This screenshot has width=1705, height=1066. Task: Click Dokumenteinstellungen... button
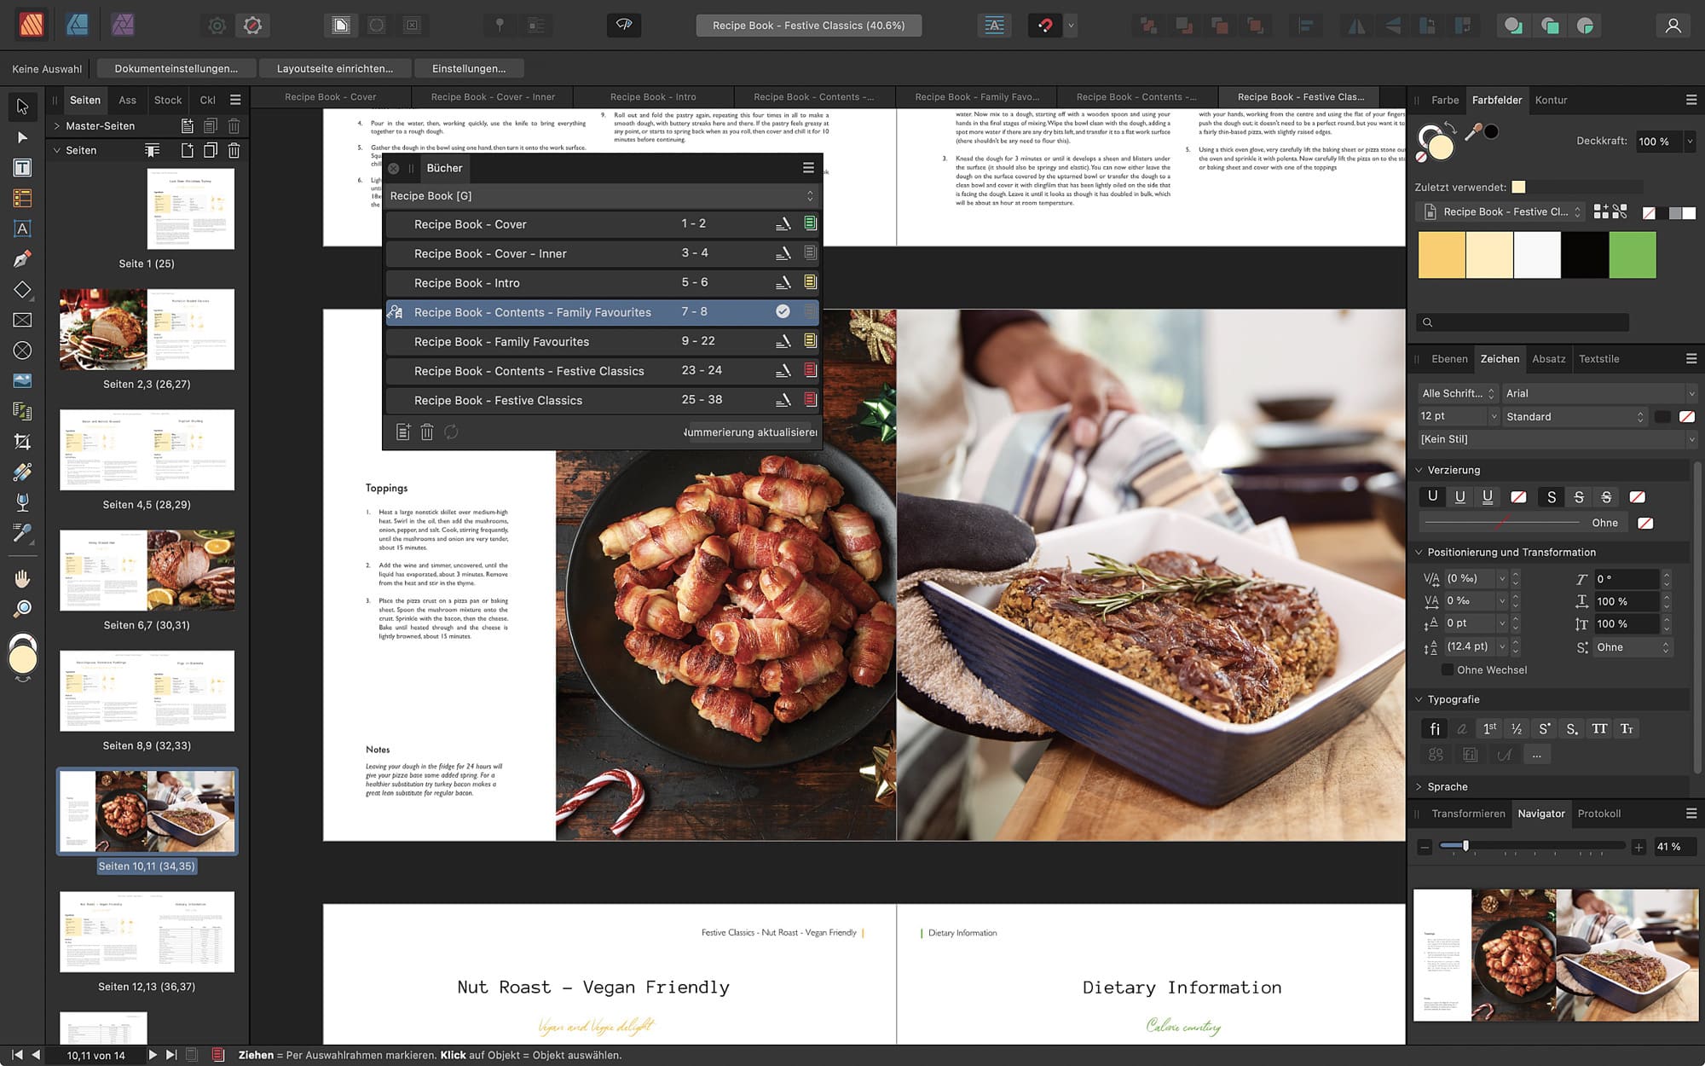176,68
